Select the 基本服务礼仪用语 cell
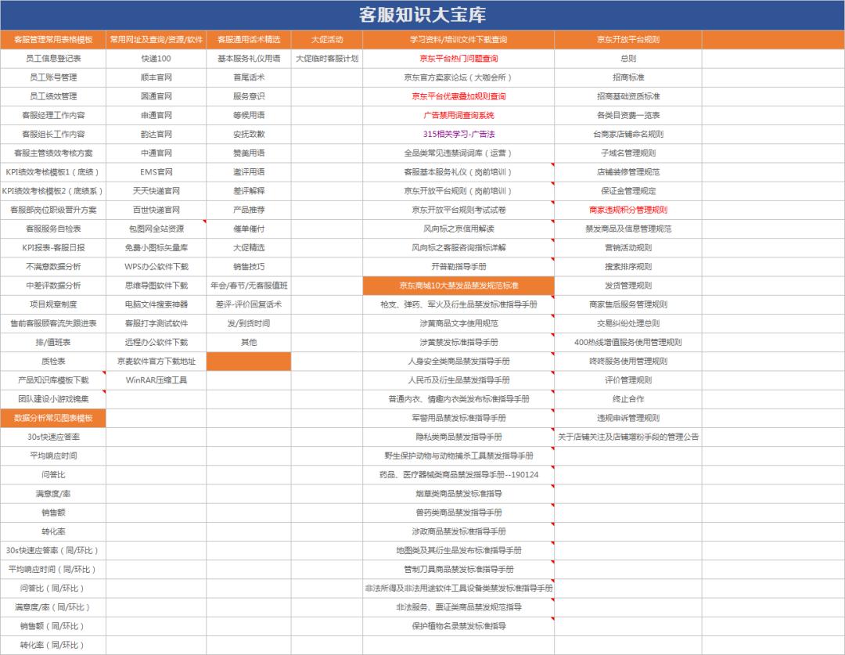This screenshot has width=845, height=655. click(249, 58)
